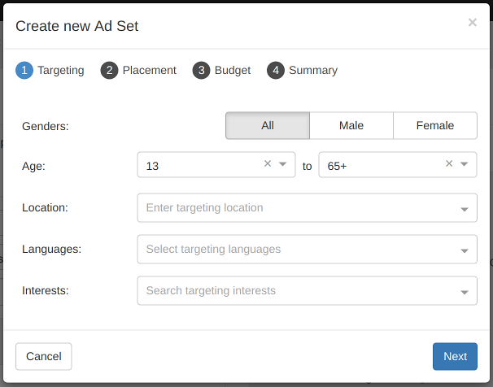Expand the Interests dropdown arrow

pyautogui.click(x=464, y=292)
